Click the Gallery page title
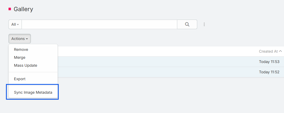Image resolution: width=284 pixels, height=113 pixels. (23, 9)
